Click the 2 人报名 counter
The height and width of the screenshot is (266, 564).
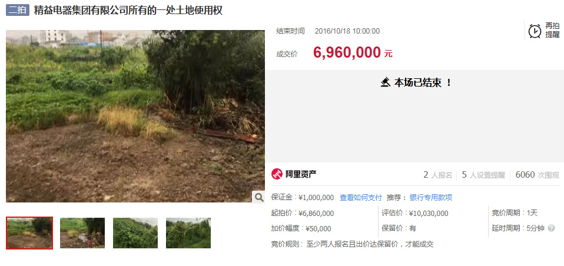[x=438, y=175]
